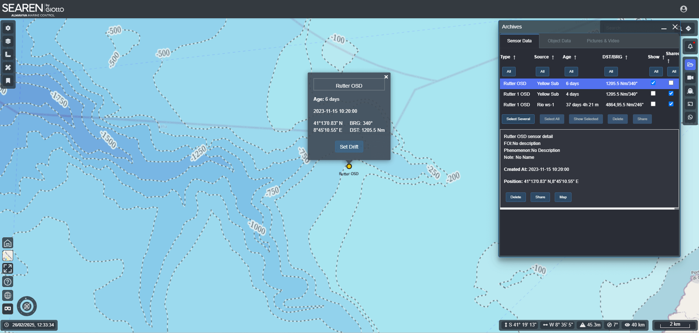Toggle fullscreen map view

pos(8,268)
